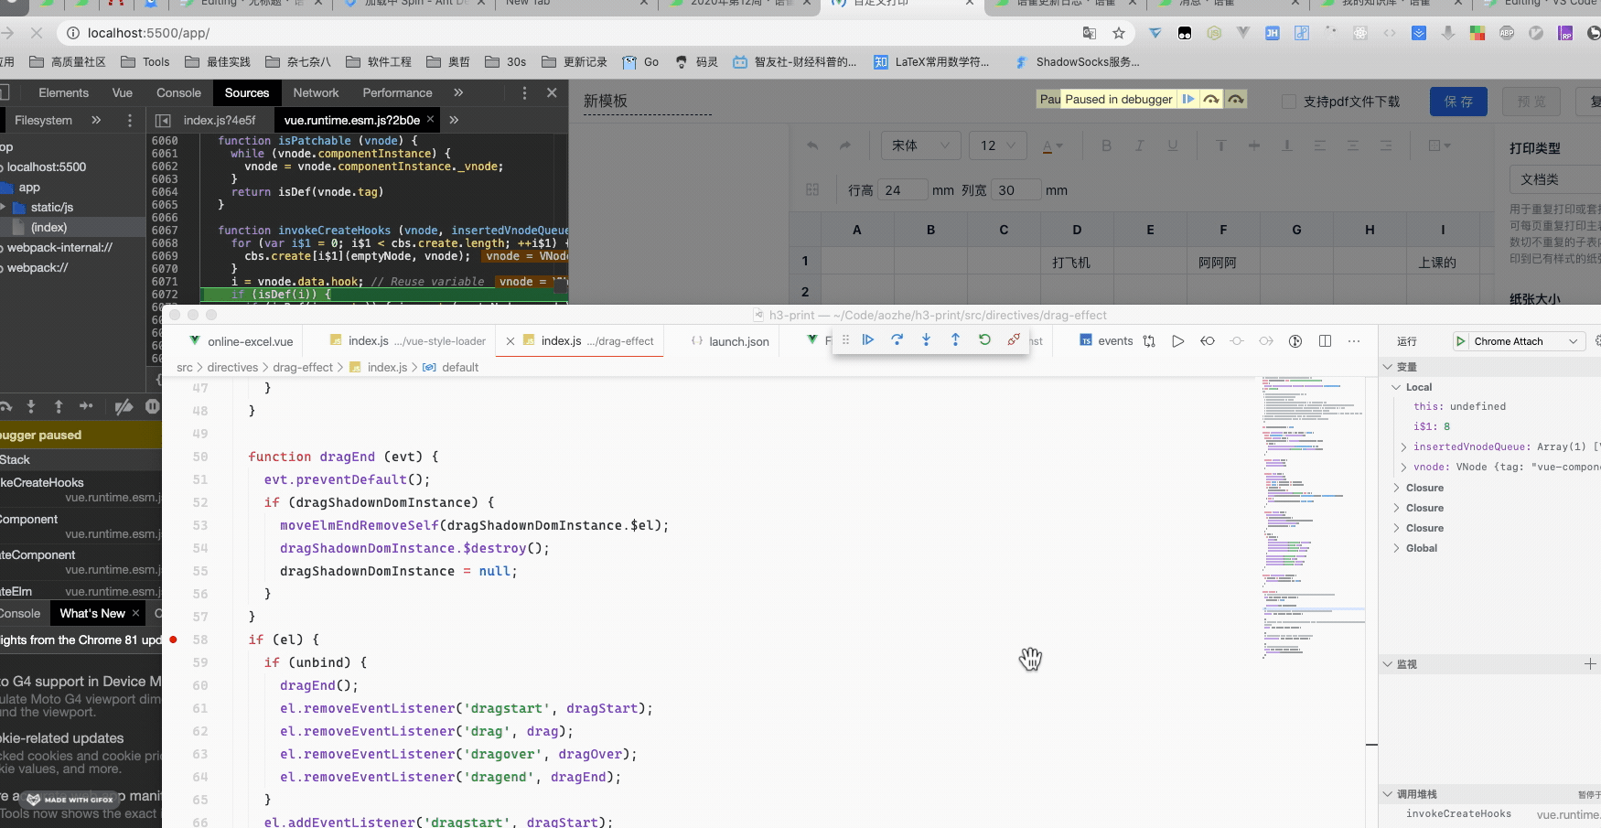Open the compare changes icon in the VS Code editor
Screen dimensions: 1601x828
click(x=1149, y=341)
